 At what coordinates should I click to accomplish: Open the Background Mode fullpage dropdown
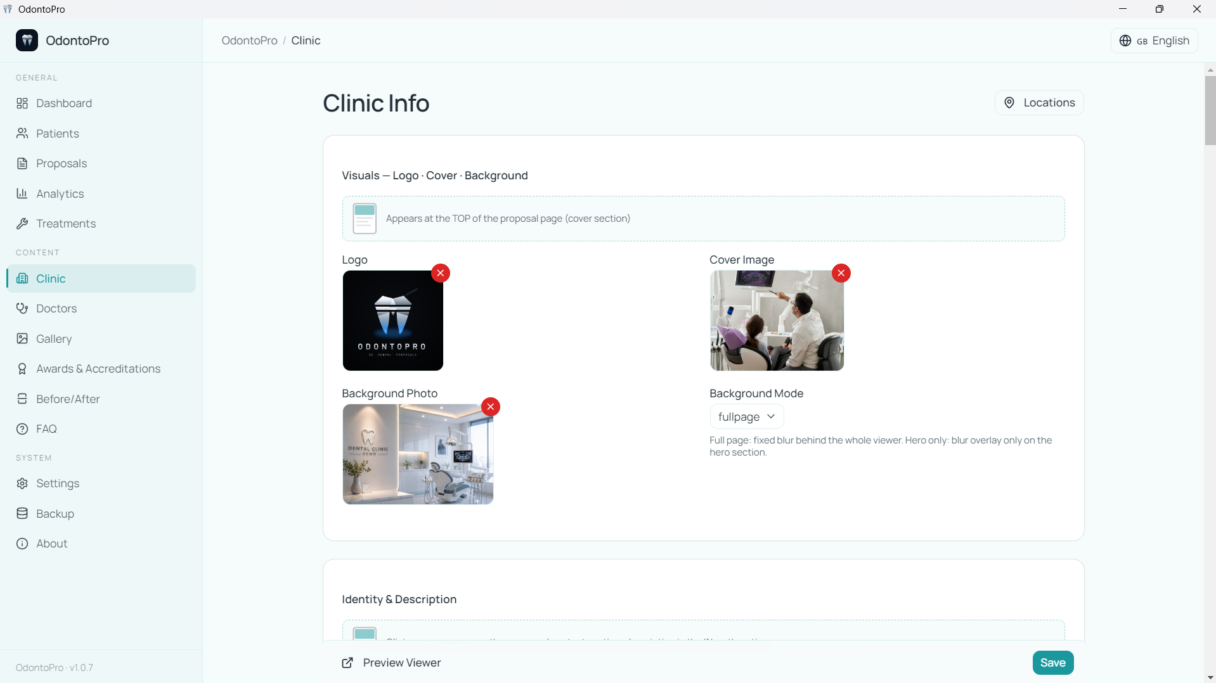[x=747, y=417]
